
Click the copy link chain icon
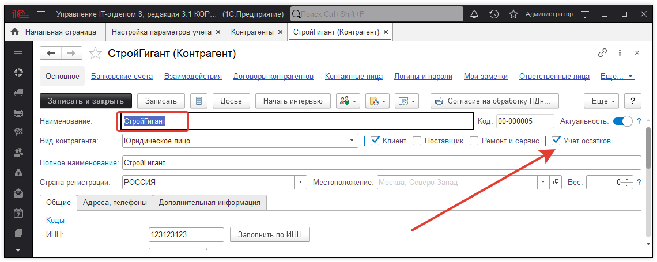pyautogui.click(x=602, y=53)
